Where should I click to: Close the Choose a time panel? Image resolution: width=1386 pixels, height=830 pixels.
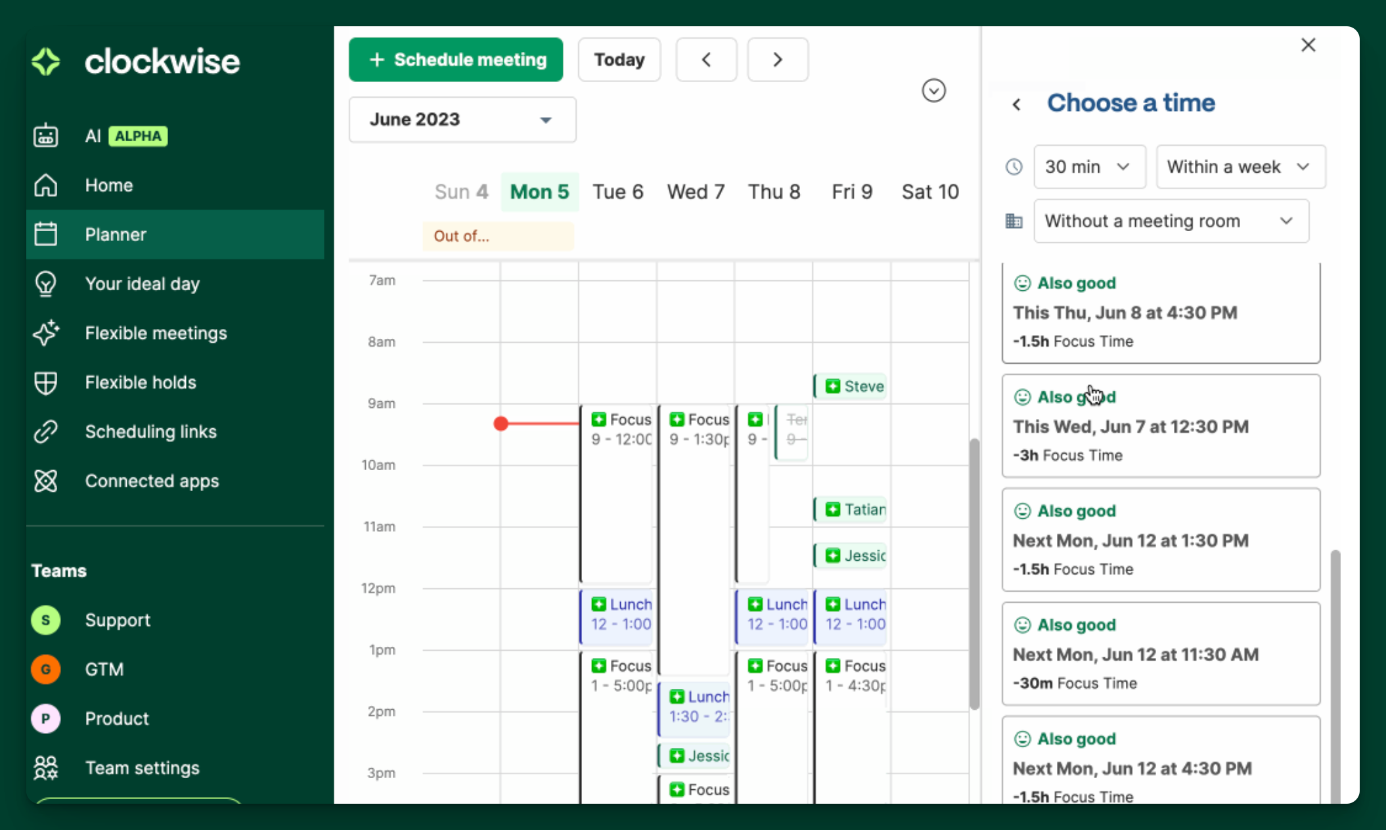[x=1308, y=45]
